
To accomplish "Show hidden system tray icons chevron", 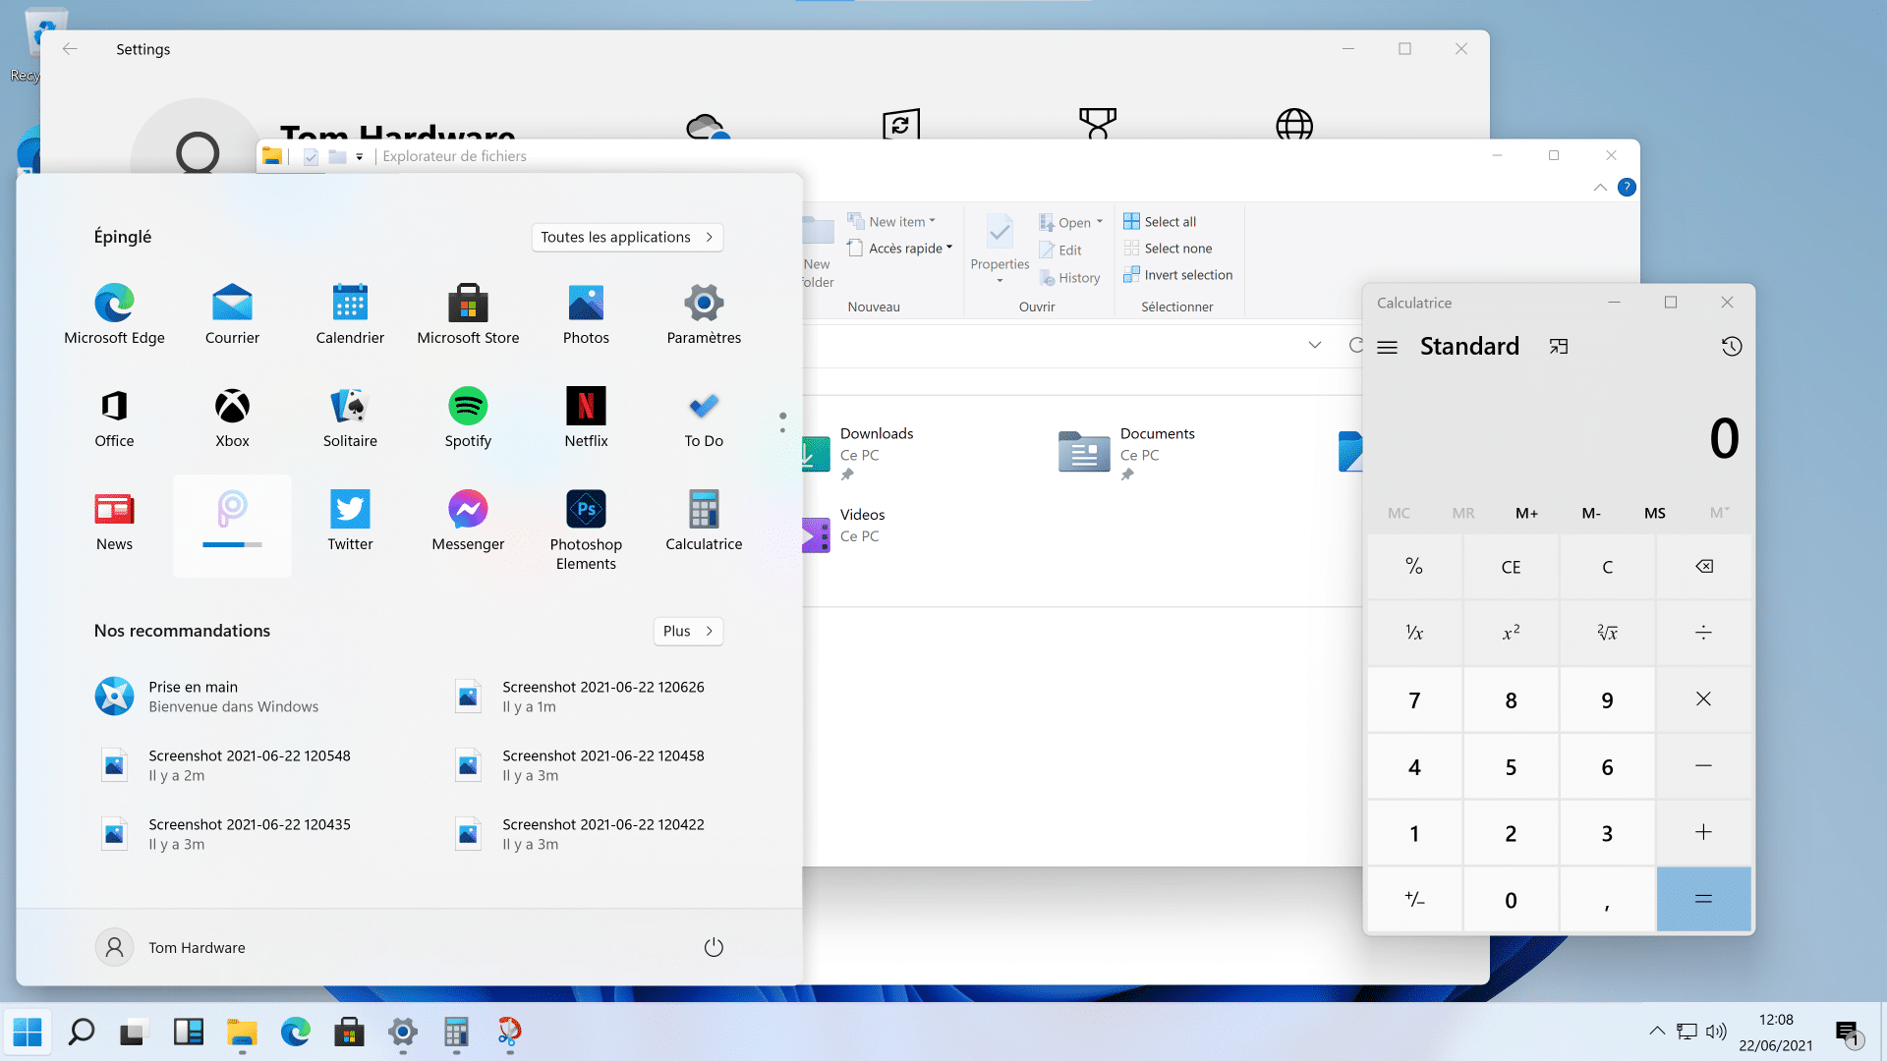I will (x=1657, y=1032).
